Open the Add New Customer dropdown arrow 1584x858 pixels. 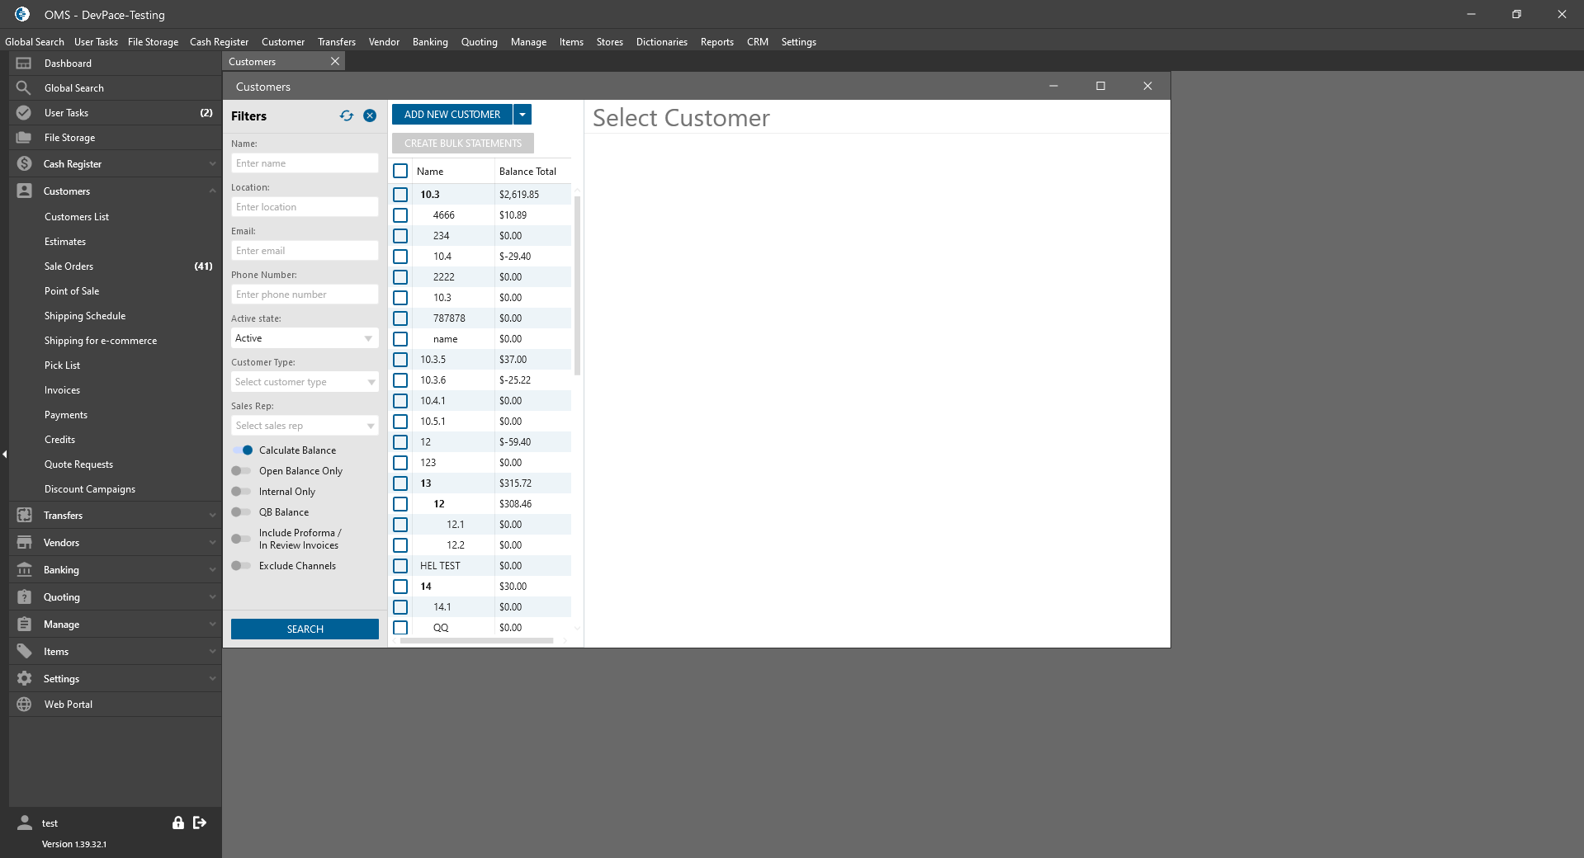click(522, 115)
